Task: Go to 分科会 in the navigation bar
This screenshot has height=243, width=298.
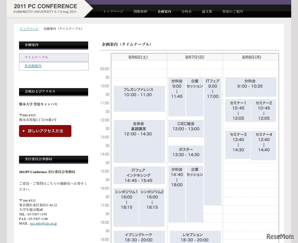Action: point(187,12)
